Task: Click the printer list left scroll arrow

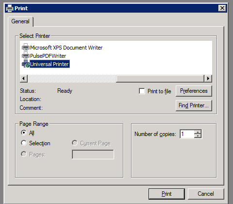Action: point(24,79)
